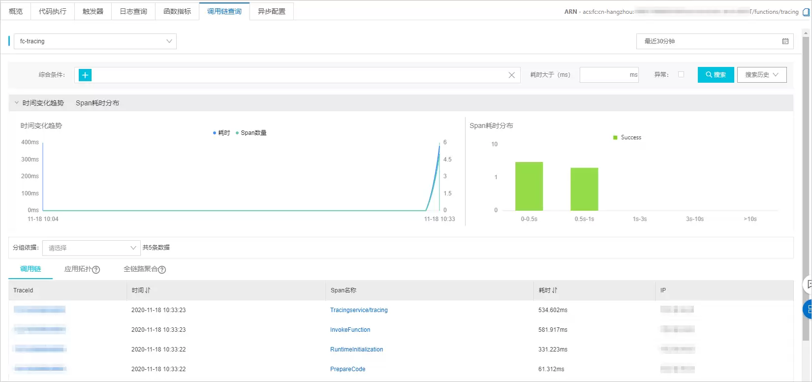Switch to the 函数指标 tab
812x382 pixels.
pyautogui.click(x=177, y=11)
